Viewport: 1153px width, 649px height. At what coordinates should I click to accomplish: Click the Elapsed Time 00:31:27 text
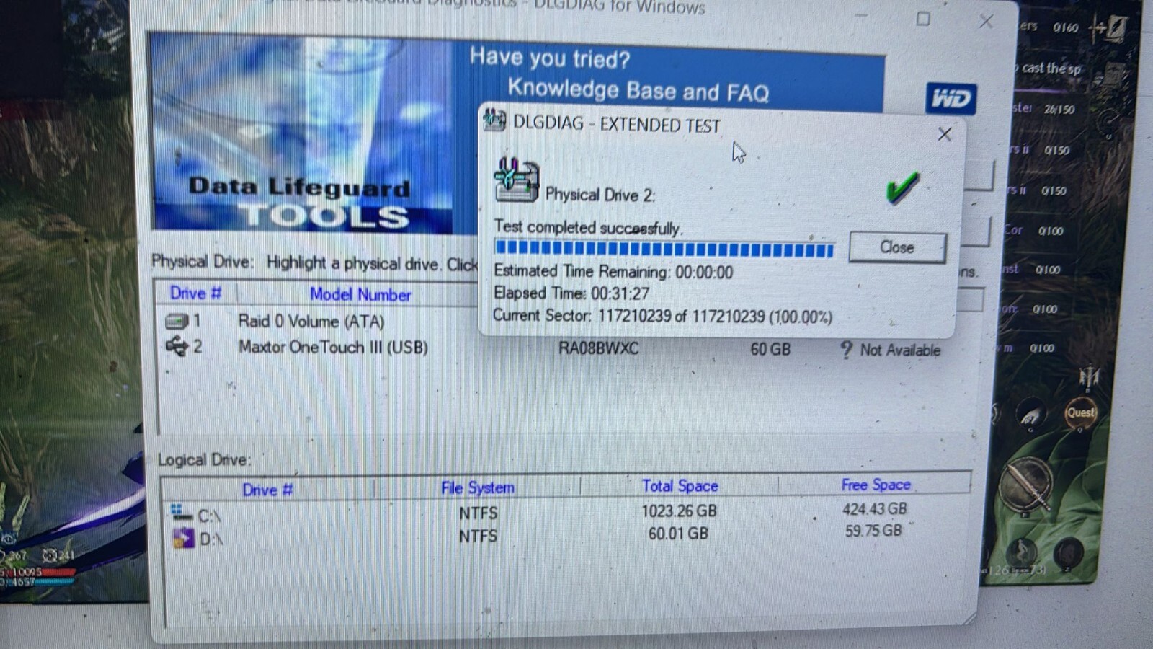point(571,293)
